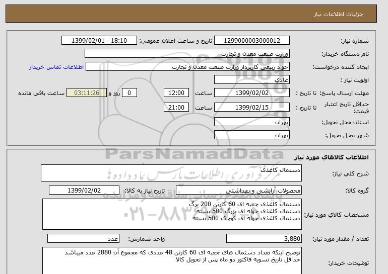Click the note line mentioning 2880 عدد

point(182,252)
